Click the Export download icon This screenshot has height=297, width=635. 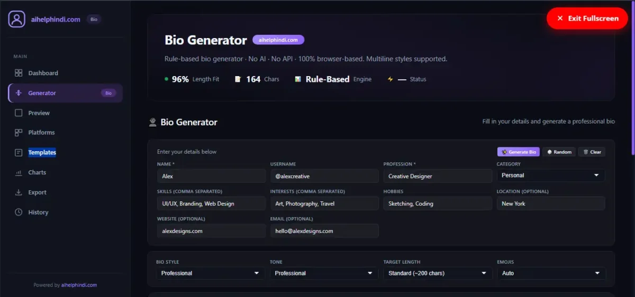coord(19,192)
